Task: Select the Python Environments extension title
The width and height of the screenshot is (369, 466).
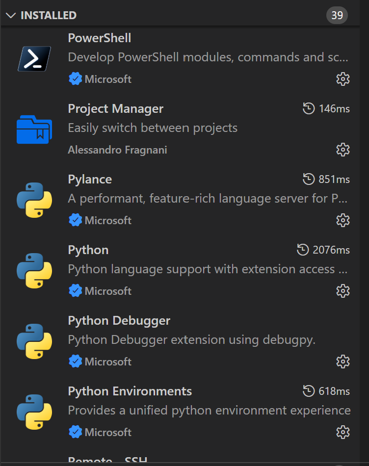Action: 130,391
